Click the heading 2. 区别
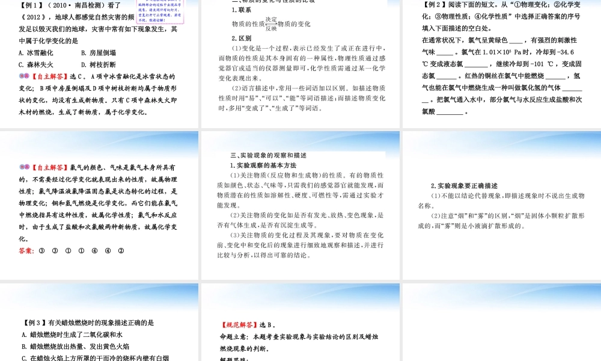601x361 pixels. [x=242, y=39]
